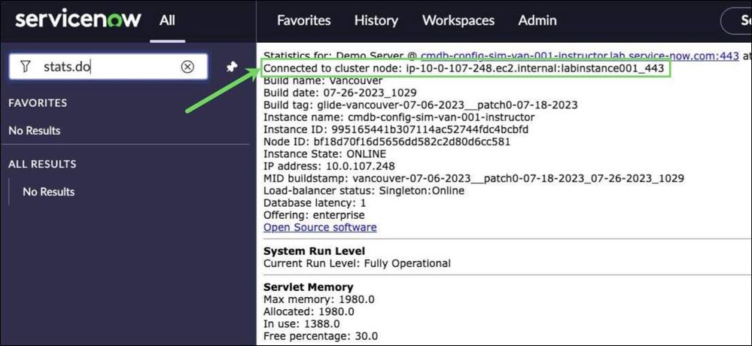Click the Servlet Memory heading
The image size is (752, 346).
pyautogui.click(x=309, y=287)
